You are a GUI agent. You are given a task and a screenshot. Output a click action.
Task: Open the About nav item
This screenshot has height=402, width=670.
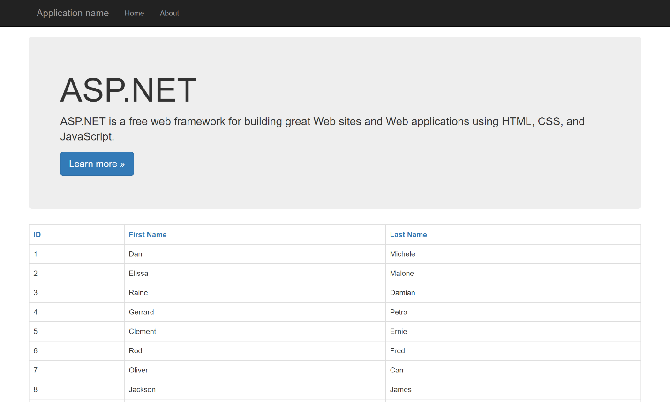click(x=169, y=13)
